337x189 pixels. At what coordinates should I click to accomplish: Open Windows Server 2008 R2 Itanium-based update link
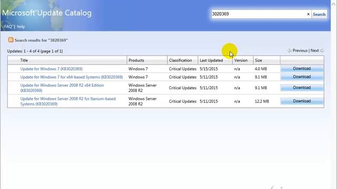tap(68, 101)
